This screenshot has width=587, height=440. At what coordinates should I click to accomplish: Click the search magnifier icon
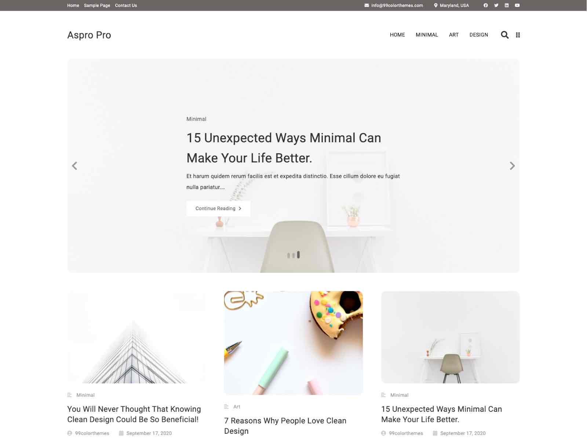pyautogui.click(x=505, y=35)
